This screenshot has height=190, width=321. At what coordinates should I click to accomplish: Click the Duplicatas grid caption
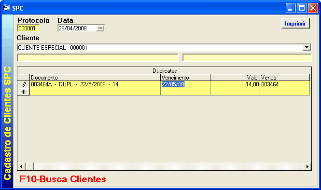coord(165,71)
